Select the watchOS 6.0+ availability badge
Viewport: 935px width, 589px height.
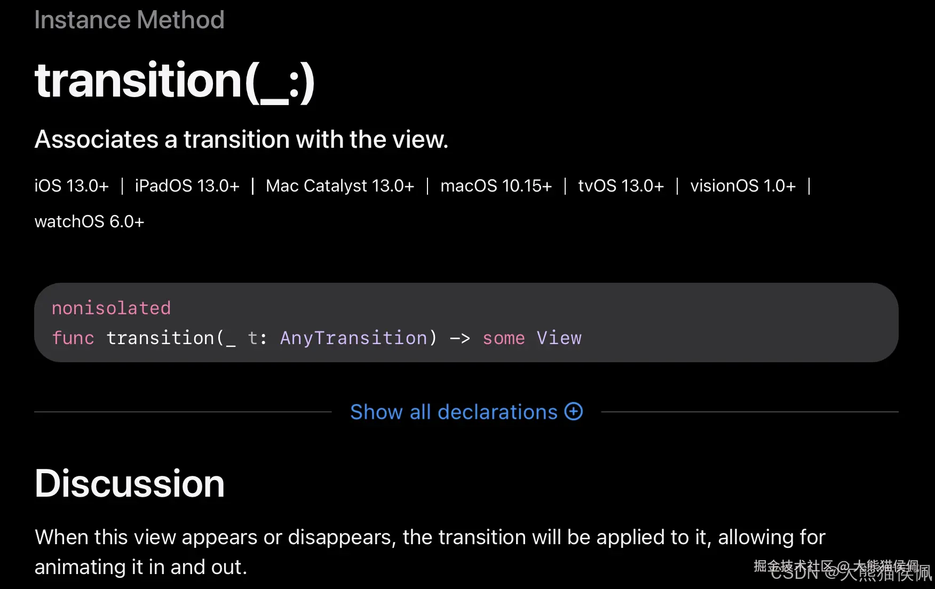coord(89,221)
